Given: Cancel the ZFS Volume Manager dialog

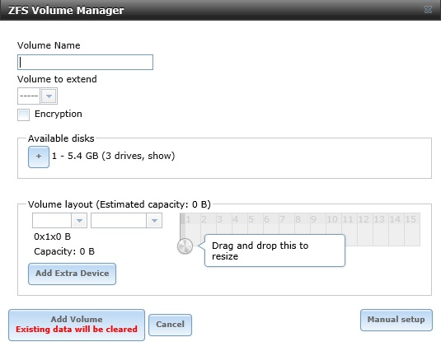Looking at the screenshot, I should point(170,325).
